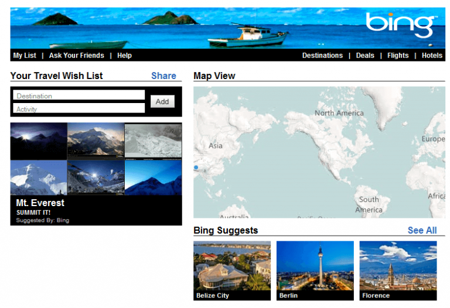
Task: Click South America label on map
Action: 369,205
